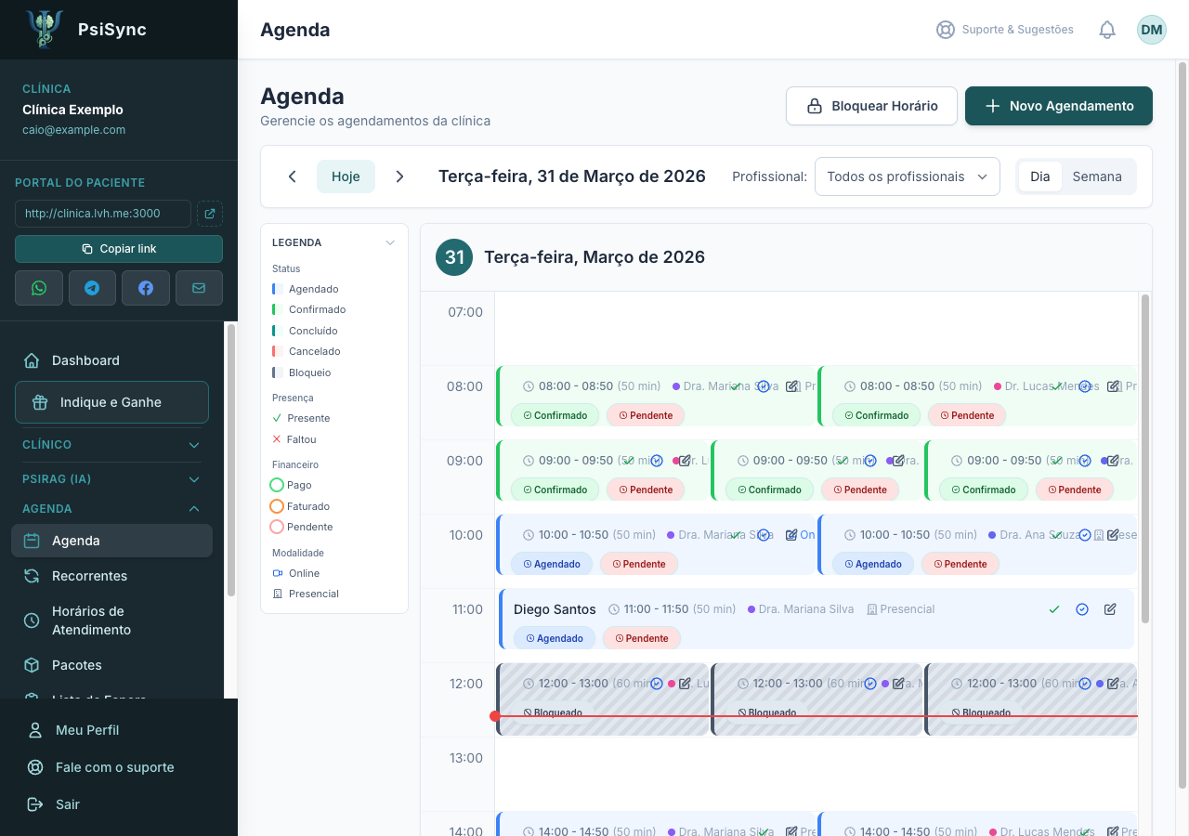The height and width of the screenshot is (836, 1189).
Task: Share portal link via WhatsApp icon
Action: (39, 288)
